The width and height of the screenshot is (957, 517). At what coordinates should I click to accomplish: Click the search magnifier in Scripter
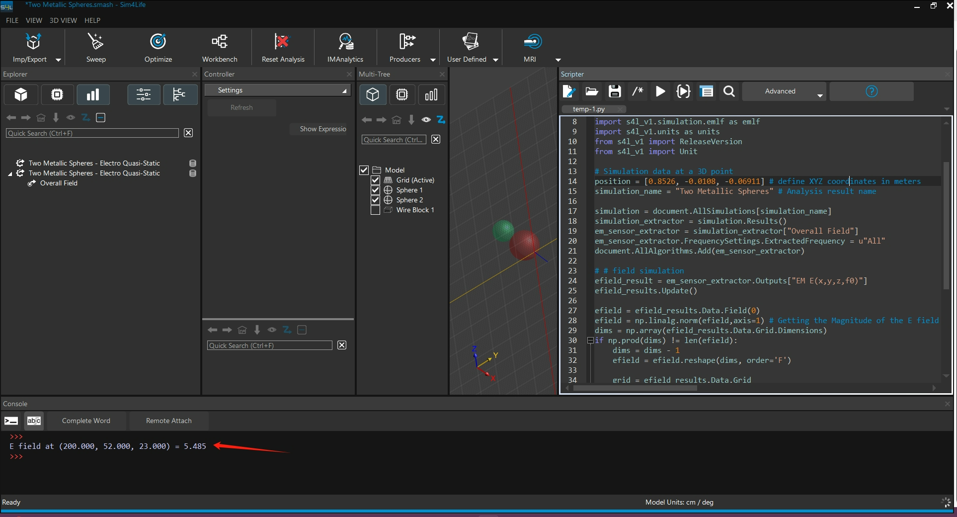click(x=729, y=91)
